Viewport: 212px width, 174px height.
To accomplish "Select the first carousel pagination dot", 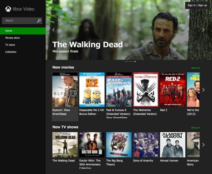I will tap(125, 62).
